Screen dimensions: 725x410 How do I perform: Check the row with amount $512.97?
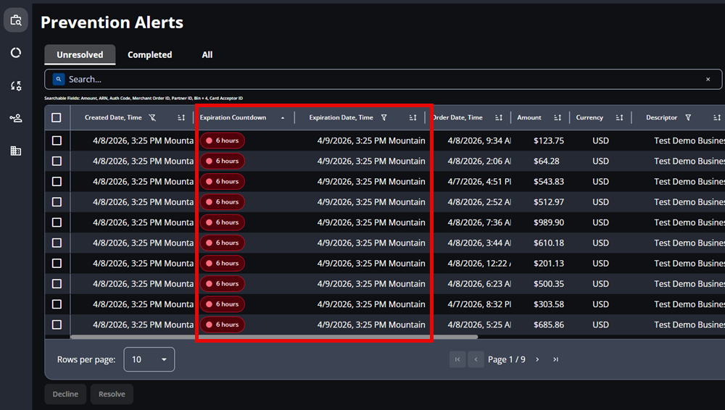coord(57,202)
